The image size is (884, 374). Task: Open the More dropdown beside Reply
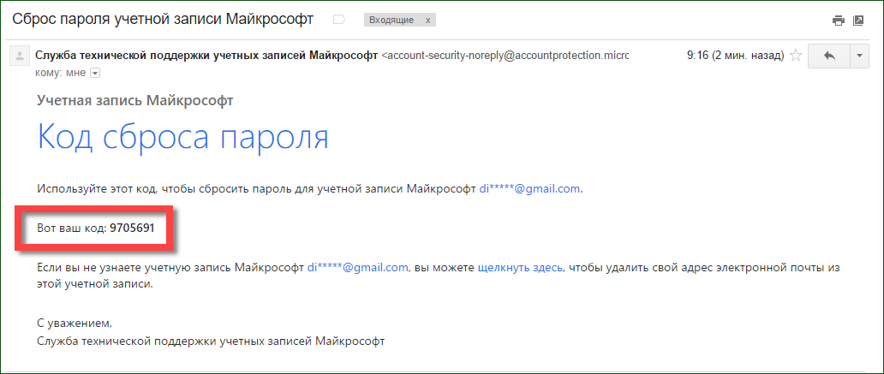[x=859, y=56]
